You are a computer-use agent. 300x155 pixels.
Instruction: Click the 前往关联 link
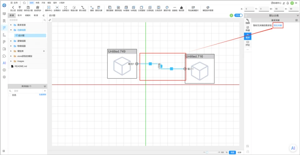click(278, 25)
